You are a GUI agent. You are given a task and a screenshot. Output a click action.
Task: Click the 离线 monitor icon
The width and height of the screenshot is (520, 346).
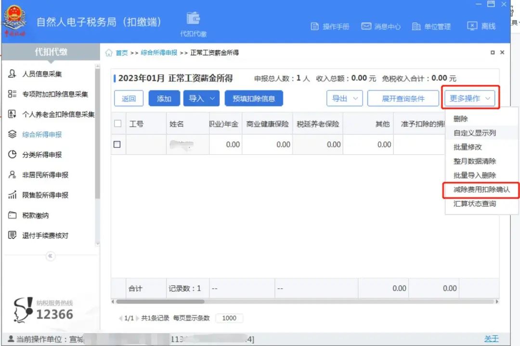pyautogui.click(x=472, y=26)
